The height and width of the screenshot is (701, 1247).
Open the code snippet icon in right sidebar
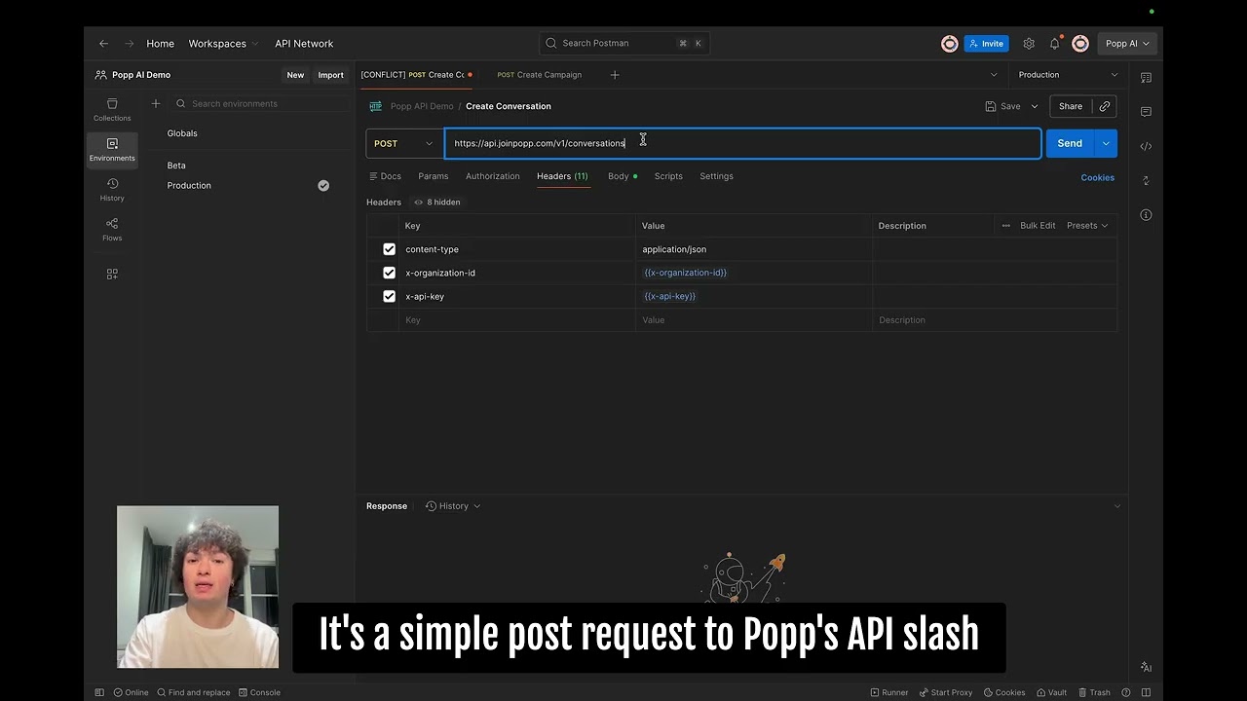(1146, 146)
